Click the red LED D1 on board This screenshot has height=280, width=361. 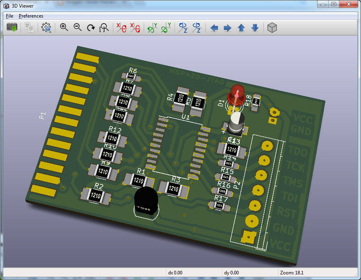tap(237, 94)
